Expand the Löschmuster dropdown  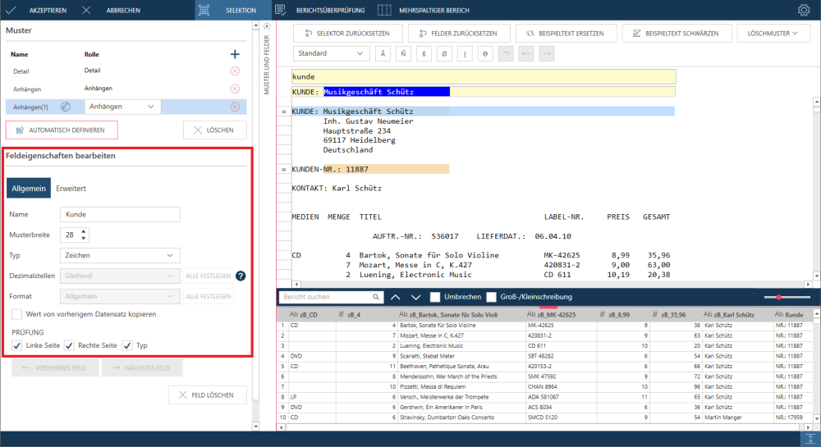point(773,34)
